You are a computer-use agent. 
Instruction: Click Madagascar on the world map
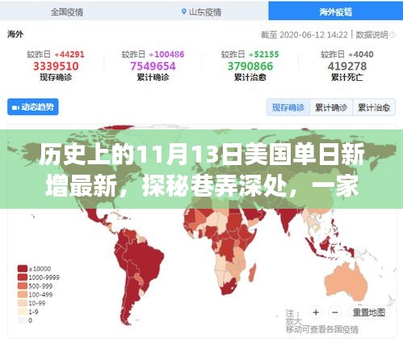[253, 273]
